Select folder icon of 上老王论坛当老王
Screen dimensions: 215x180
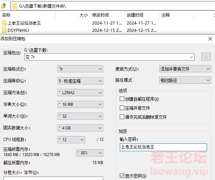click(4, 23)
